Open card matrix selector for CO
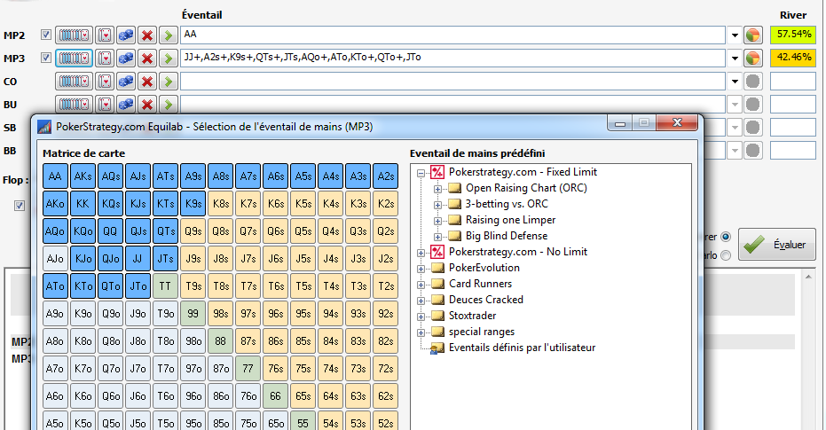826x430 pixels. click(x=74, y=81)
